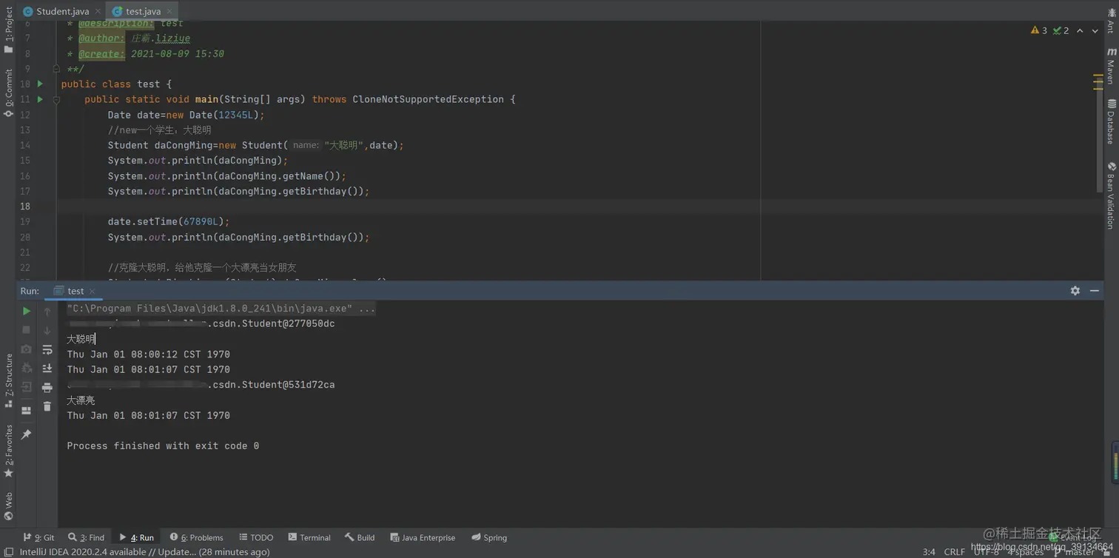Click the Up the Stack Trace arrow
The height and width of the screenshot is (558, 1119).
pos(47,311)
